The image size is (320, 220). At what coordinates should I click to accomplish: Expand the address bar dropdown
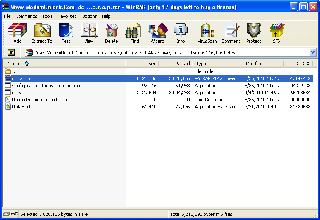coord(312,52)
